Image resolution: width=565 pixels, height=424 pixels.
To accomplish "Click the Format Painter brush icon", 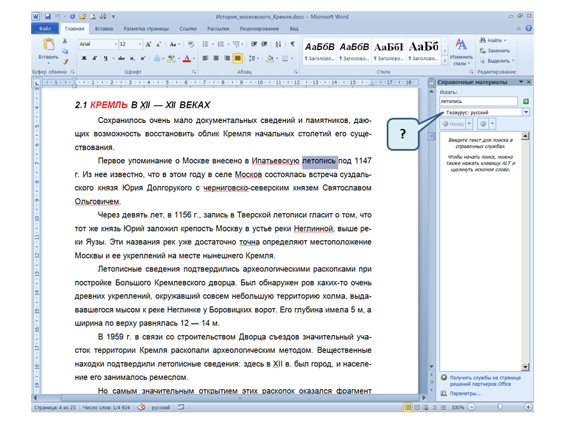I will click(65, 61).
